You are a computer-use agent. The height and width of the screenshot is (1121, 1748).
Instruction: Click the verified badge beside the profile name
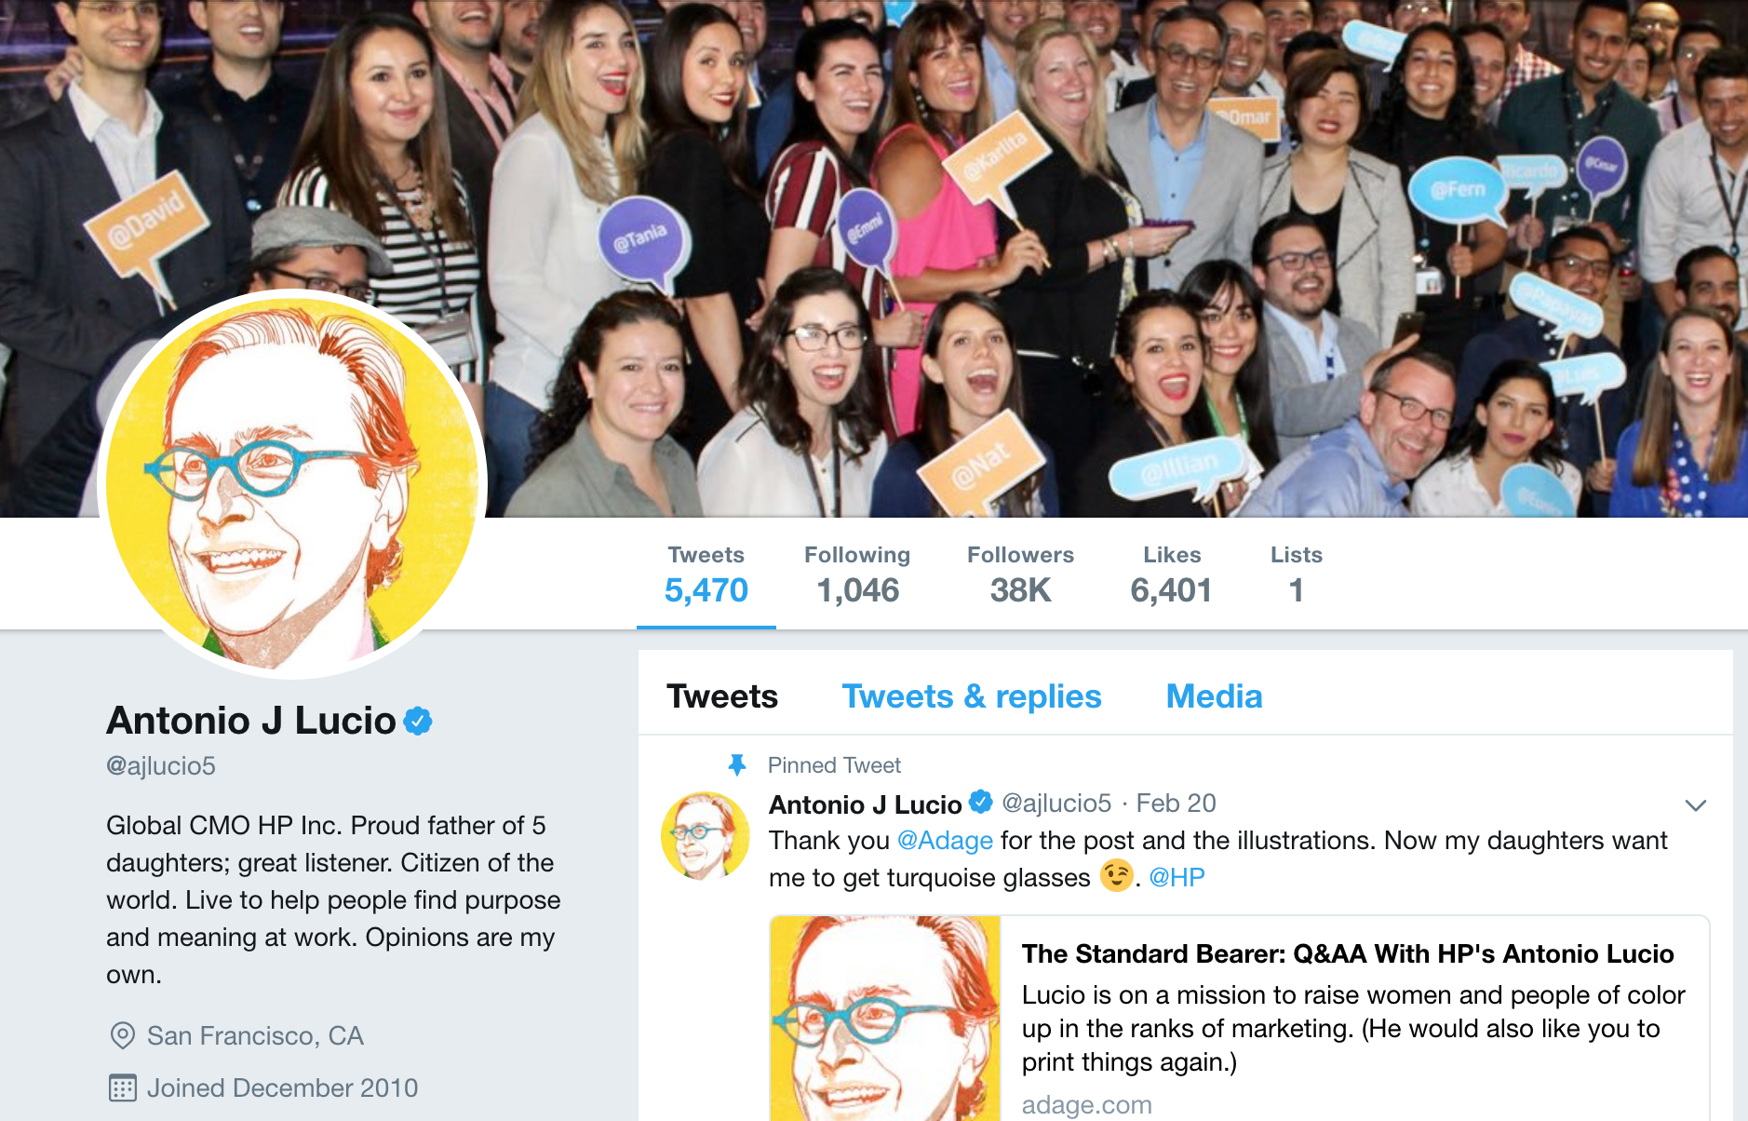418,721
